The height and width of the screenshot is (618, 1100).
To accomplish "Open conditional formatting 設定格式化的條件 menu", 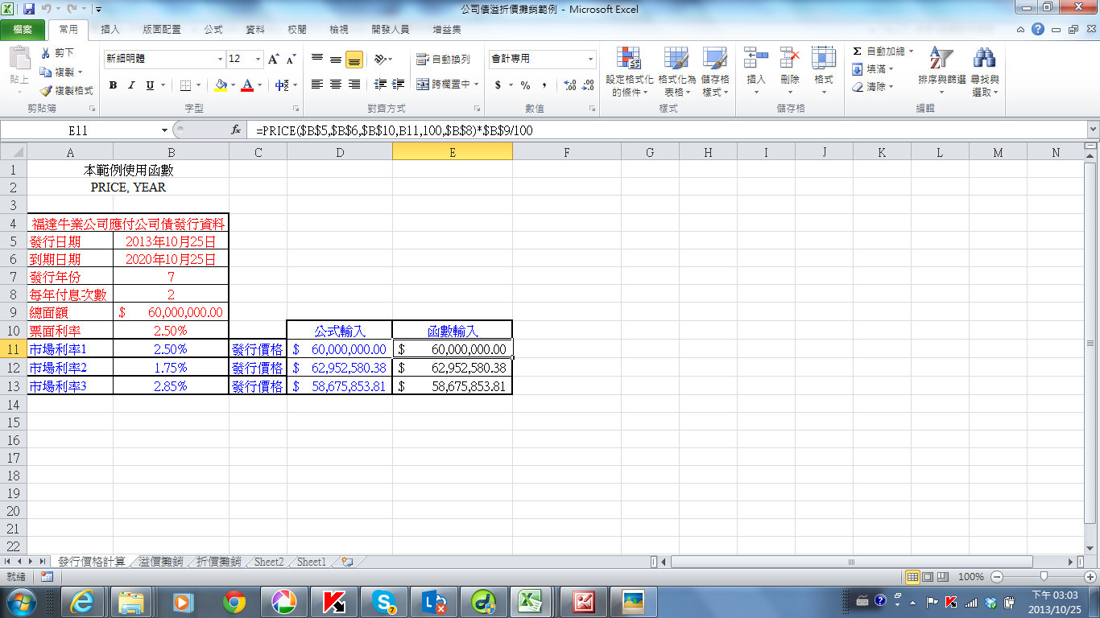I will coord(629,72).
